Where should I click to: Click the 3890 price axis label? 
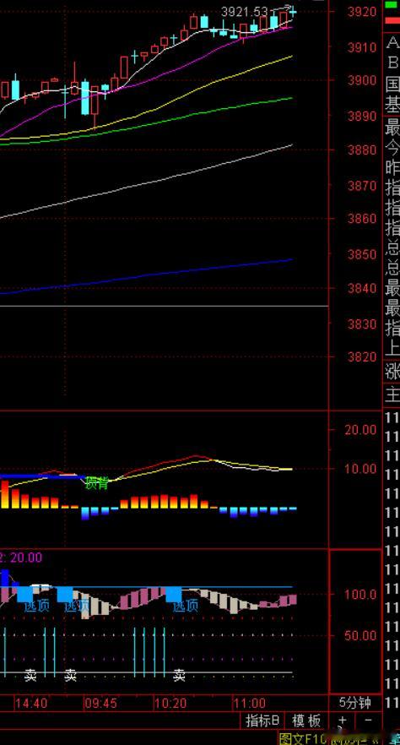pos(363,116)
